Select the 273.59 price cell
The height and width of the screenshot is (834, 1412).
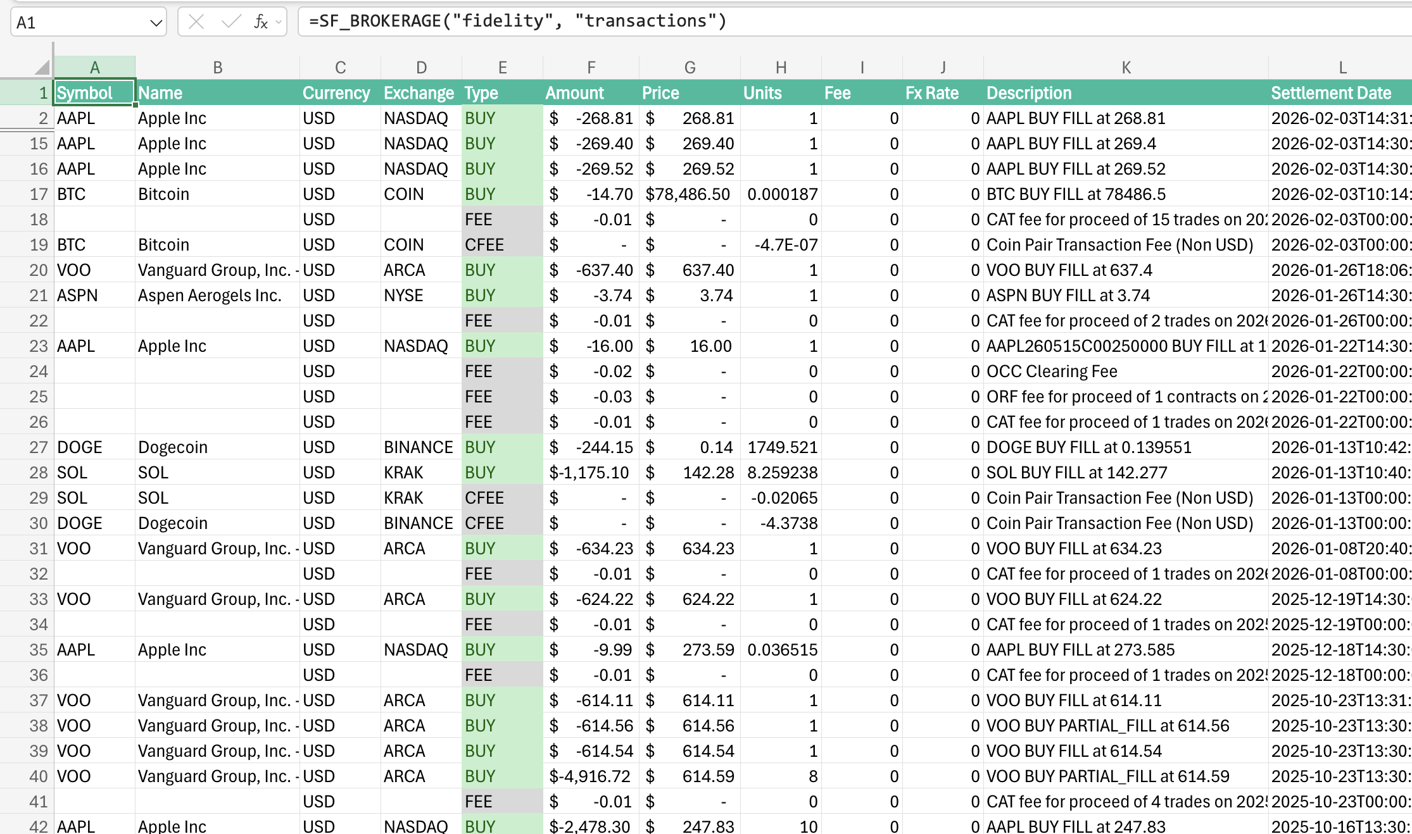click(690, 649)
